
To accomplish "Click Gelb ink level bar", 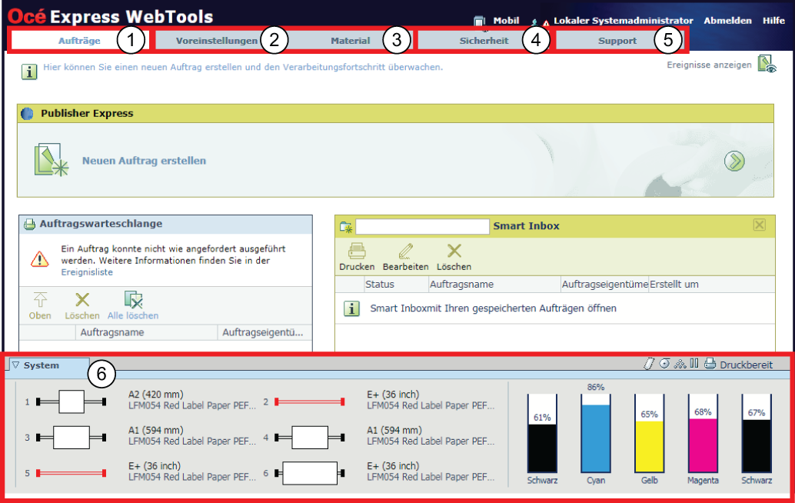I will (650, 434).
